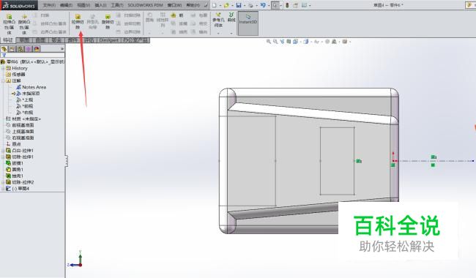
Task: Click the Undo icon
Action: (x=263, y=5)
